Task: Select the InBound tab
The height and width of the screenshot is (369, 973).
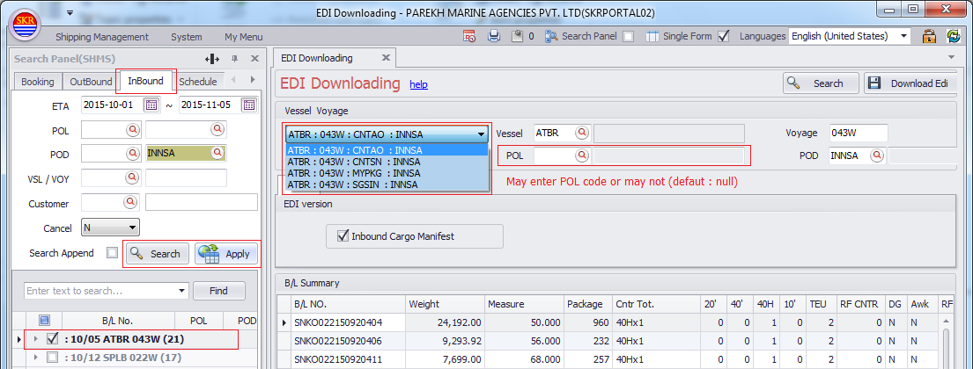Action: [146, 81]
